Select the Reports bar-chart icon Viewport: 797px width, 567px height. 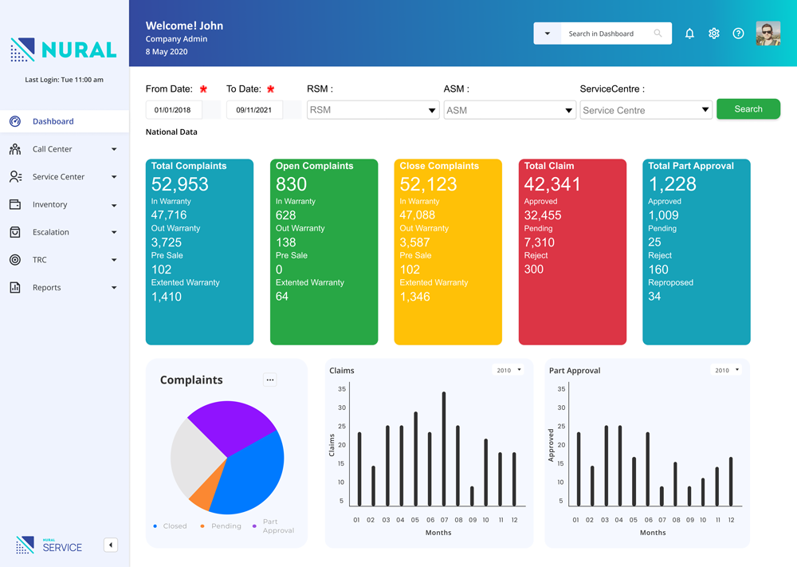(14, 287)
